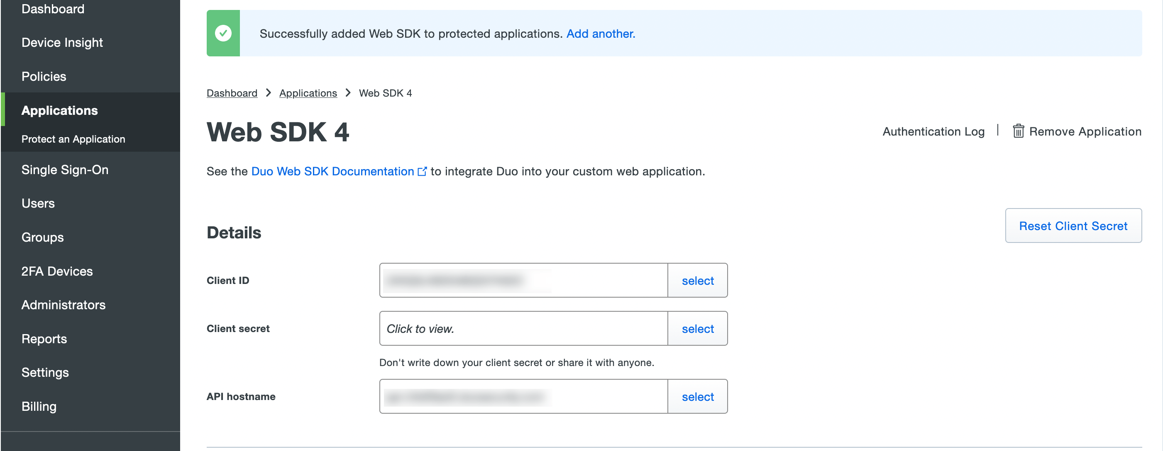Click 'Web SDK 4' breadcrumb text
The image size is (1163, 451).
(385, 93)
